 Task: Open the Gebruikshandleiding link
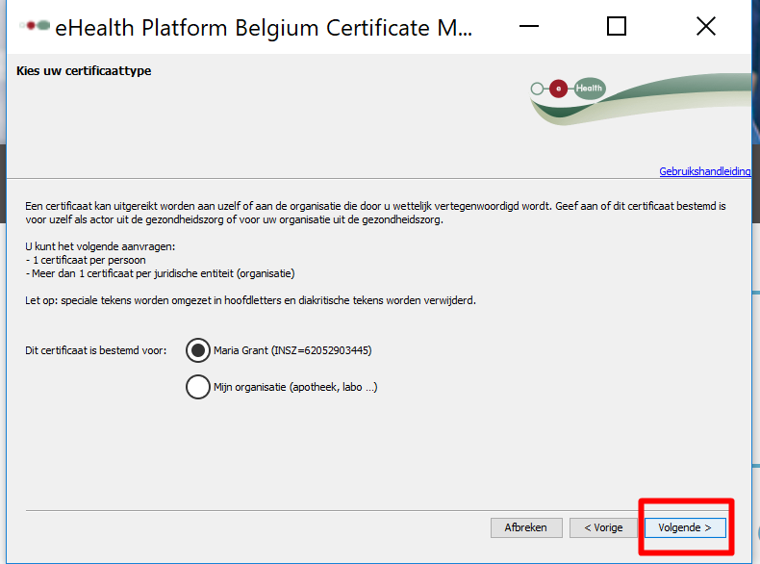(x=705, y=171)
